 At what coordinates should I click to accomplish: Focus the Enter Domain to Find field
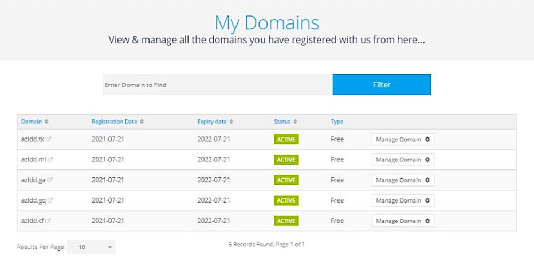[x=217, y=85]
